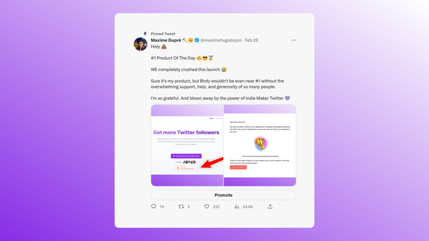This screenshot has height=241, width=429.
Task: Click the Pinned Tweet label
Action: 163,34
